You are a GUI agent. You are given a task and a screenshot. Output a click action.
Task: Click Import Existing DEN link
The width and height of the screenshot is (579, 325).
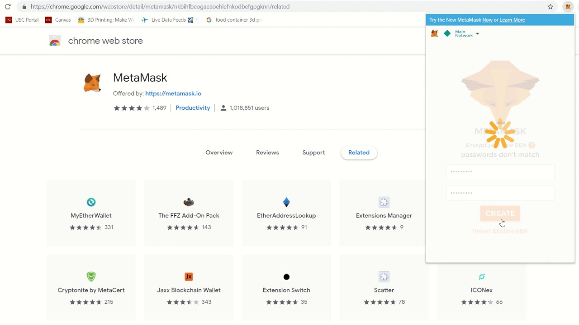[500, 231]
